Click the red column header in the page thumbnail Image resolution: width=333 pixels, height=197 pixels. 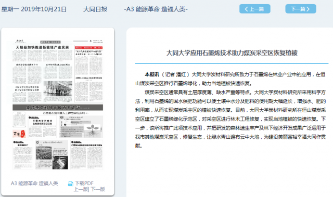click(88, 47)
